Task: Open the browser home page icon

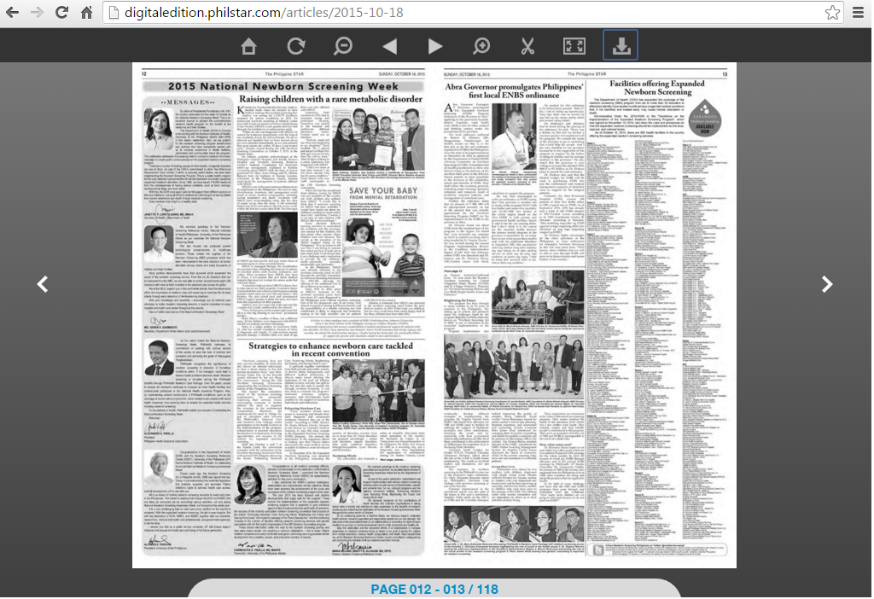Action: coord(86,12)
